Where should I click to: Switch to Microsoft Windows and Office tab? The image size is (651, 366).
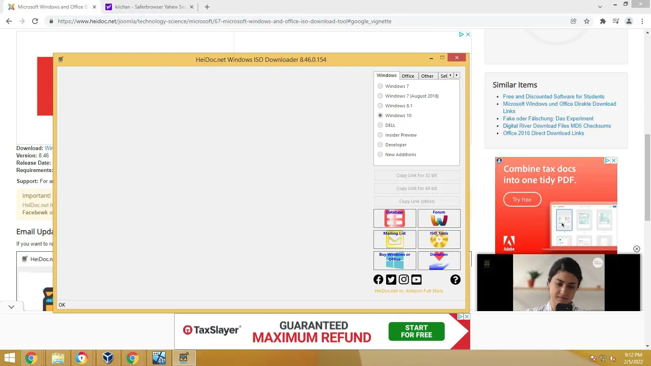[53, 7]
